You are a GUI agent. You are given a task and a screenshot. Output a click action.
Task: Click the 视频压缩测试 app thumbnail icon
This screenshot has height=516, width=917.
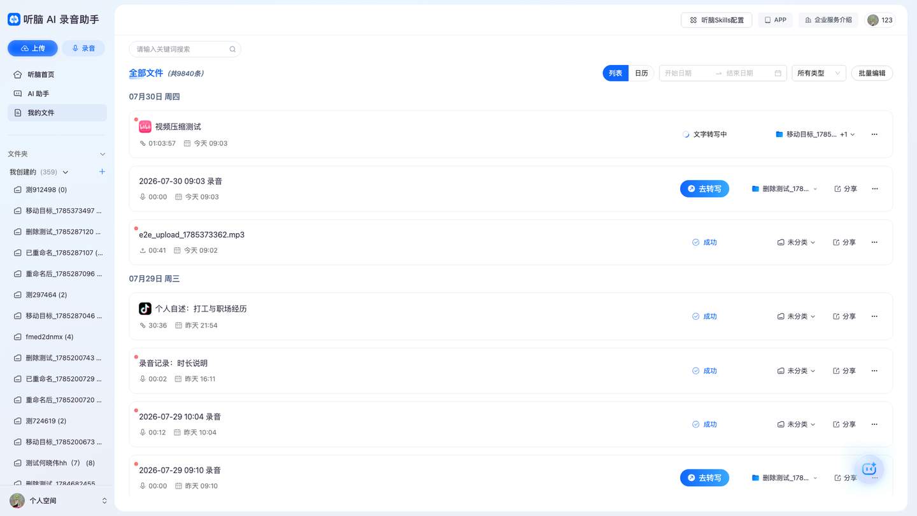pos(145,127)
